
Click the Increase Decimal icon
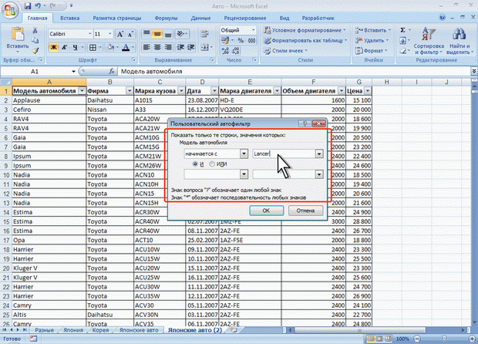pyautogui.click(x=225, y=51)
